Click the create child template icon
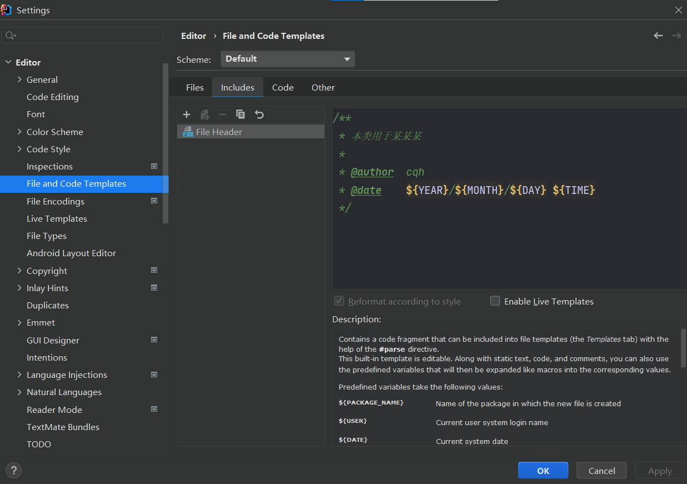The height and width of the screenshot is (484, 687). (x=205, y=114)
